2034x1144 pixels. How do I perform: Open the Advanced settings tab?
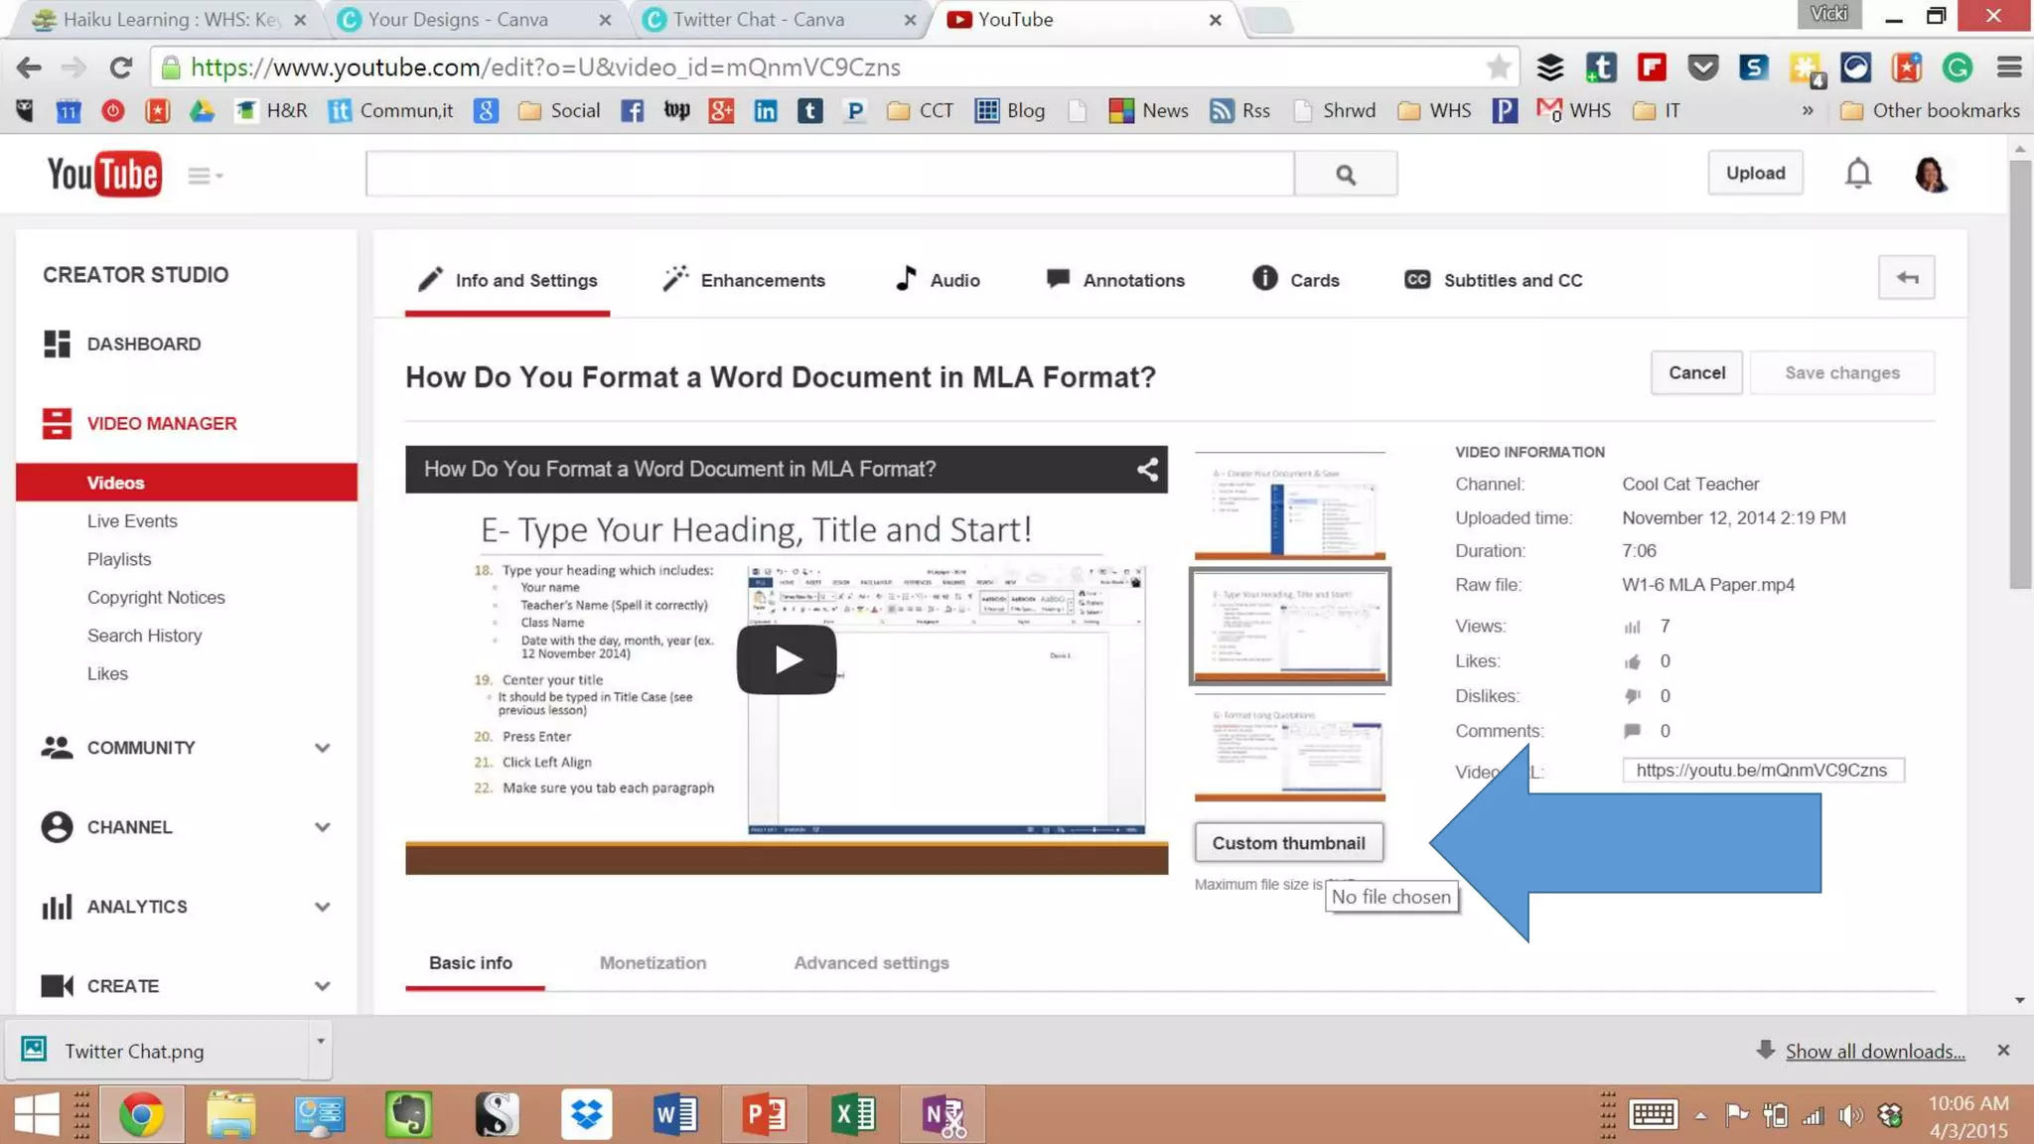click(871, 962)
